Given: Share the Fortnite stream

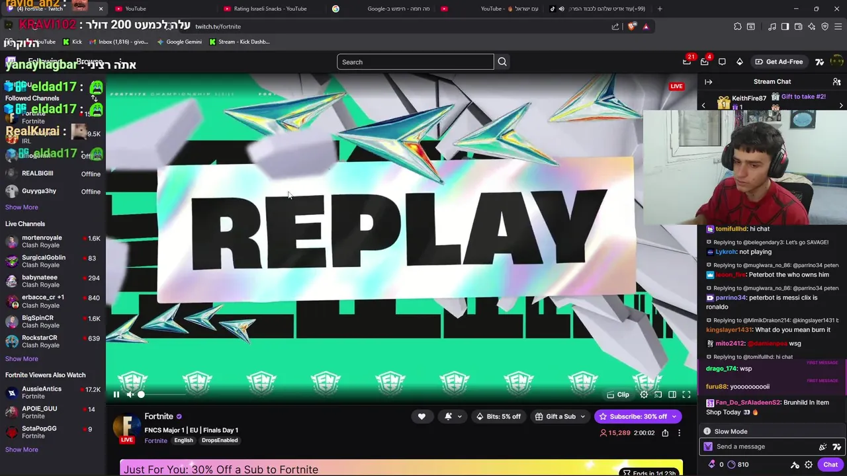Looking at the screenshot, I should tap(665, 433).
